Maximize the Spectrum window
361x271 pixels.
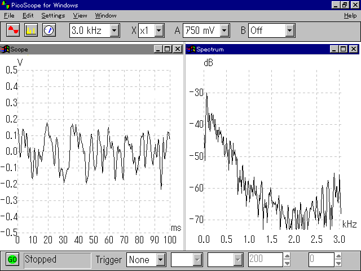[344, 49]
